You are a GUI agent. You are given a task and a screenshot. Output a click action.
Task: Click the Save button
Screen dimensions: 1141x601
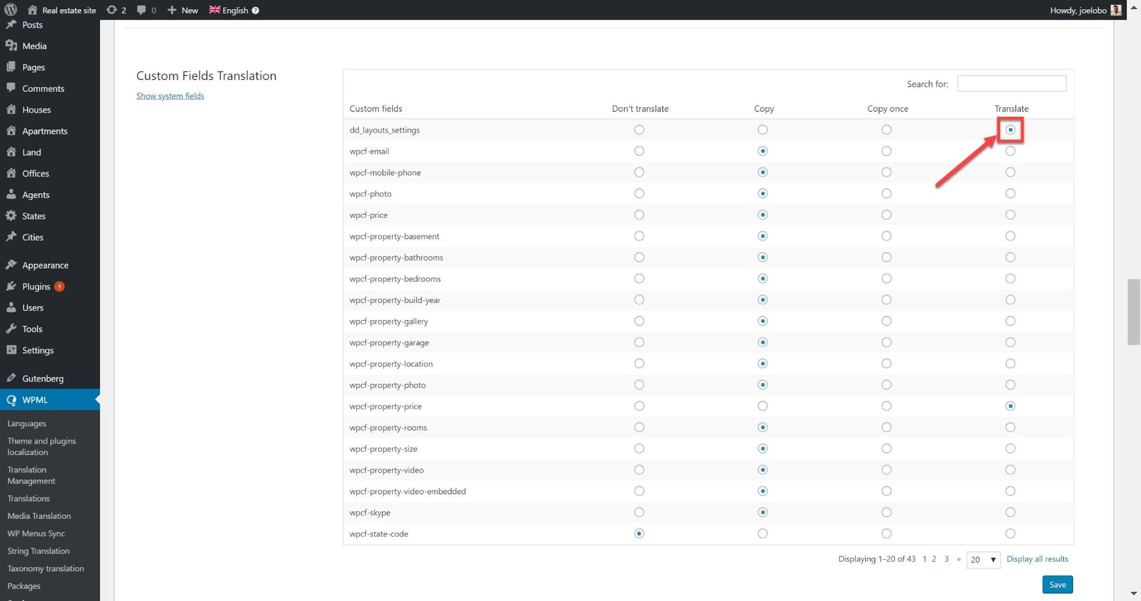tap(1057, 584)
